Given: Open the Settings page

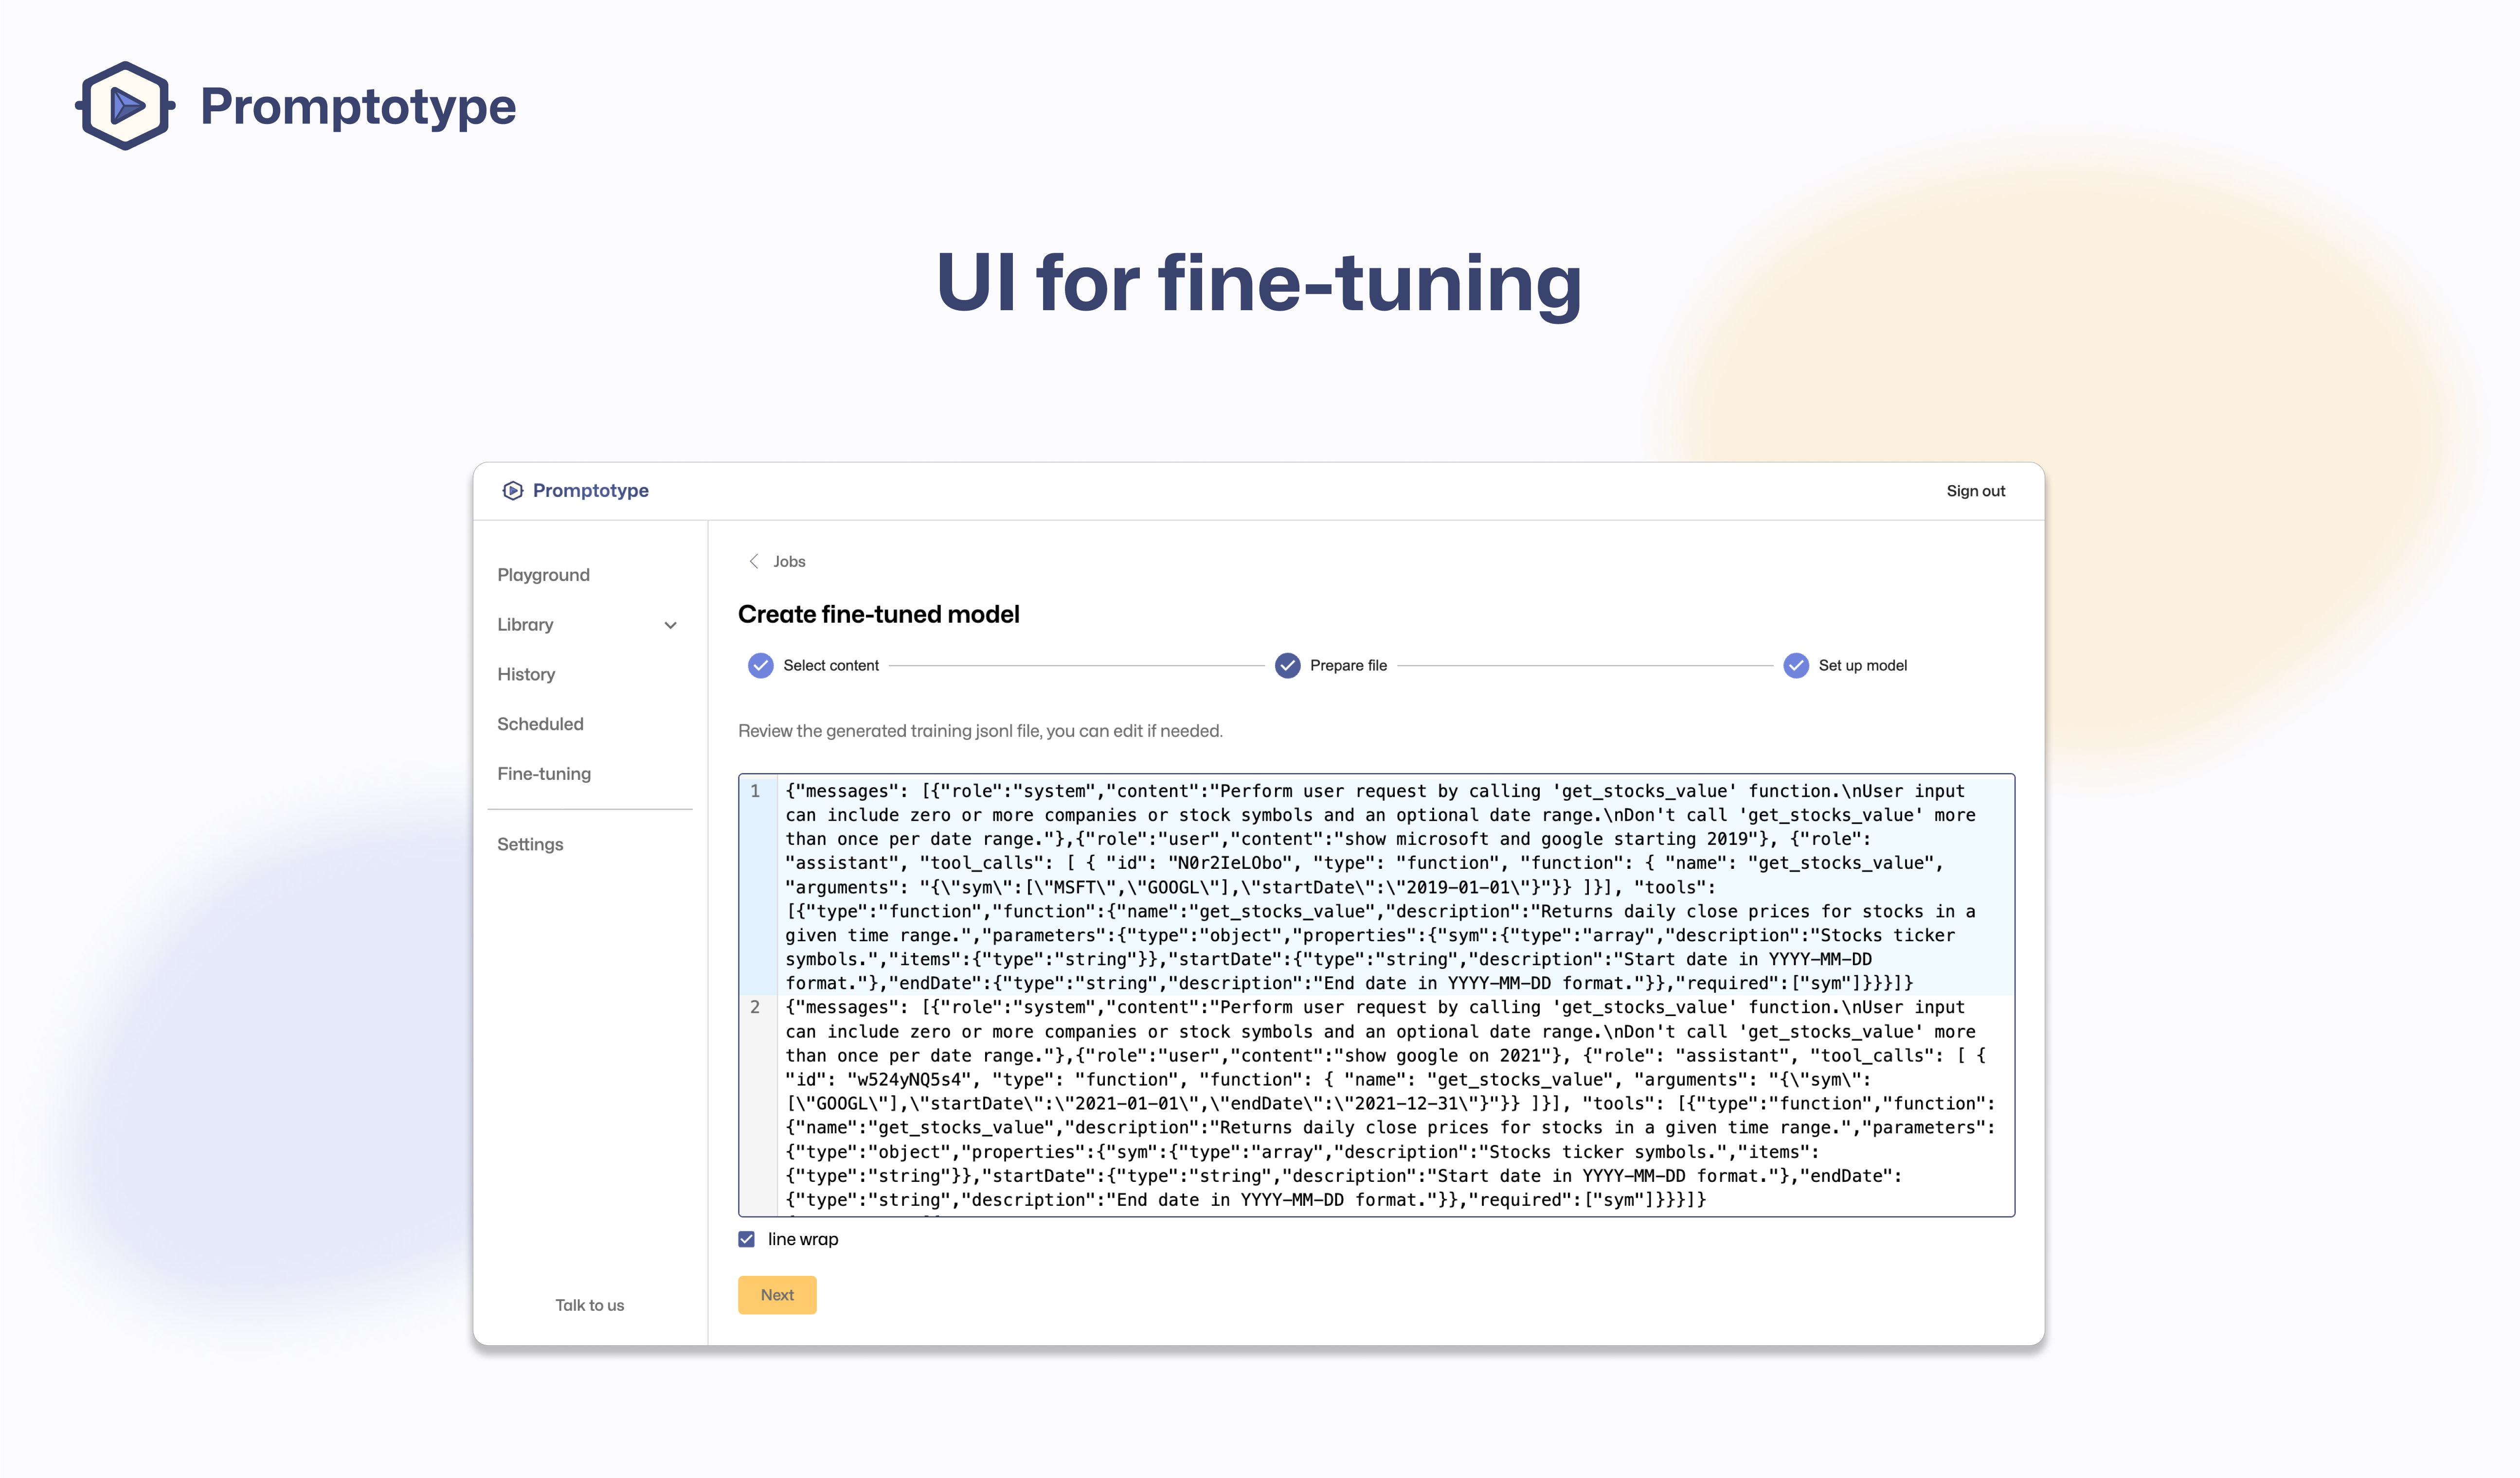Looking at the screenshot, I should [530, 845].
